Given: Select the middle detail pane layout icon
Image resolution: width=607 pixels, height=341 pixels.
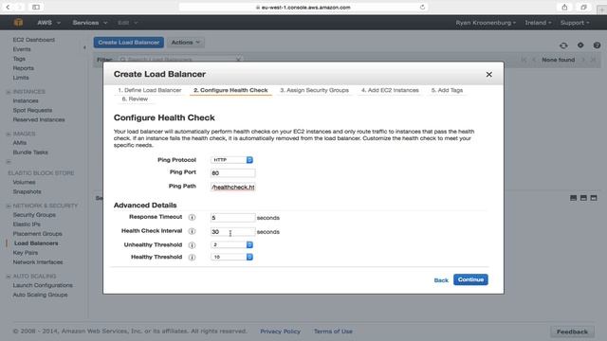Looking at the screenshot, I should (583, 198).
